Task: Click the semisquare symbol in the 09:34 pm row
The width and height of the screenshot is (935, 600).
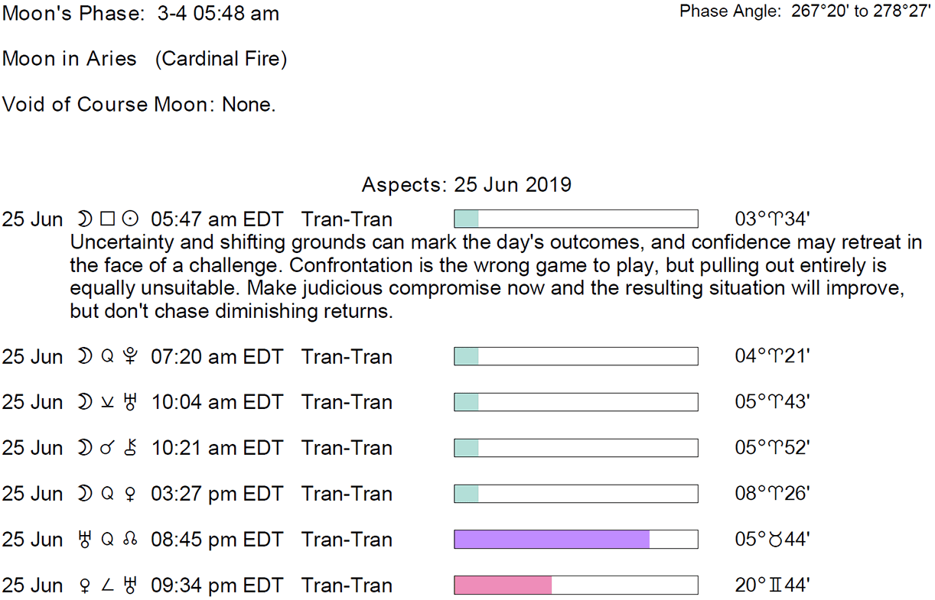Action: [107, 586]
